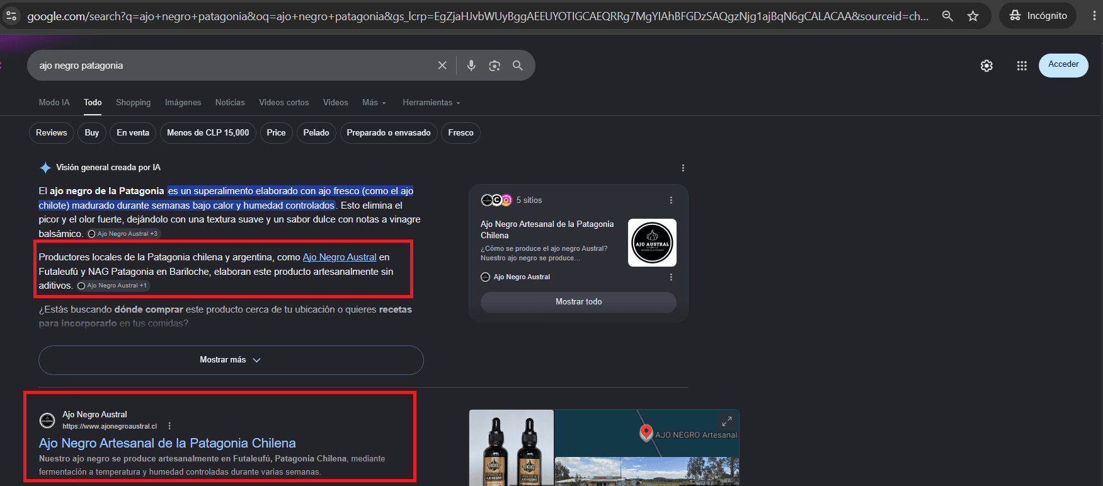Switch to the Shopping tab

coord(133,102)
